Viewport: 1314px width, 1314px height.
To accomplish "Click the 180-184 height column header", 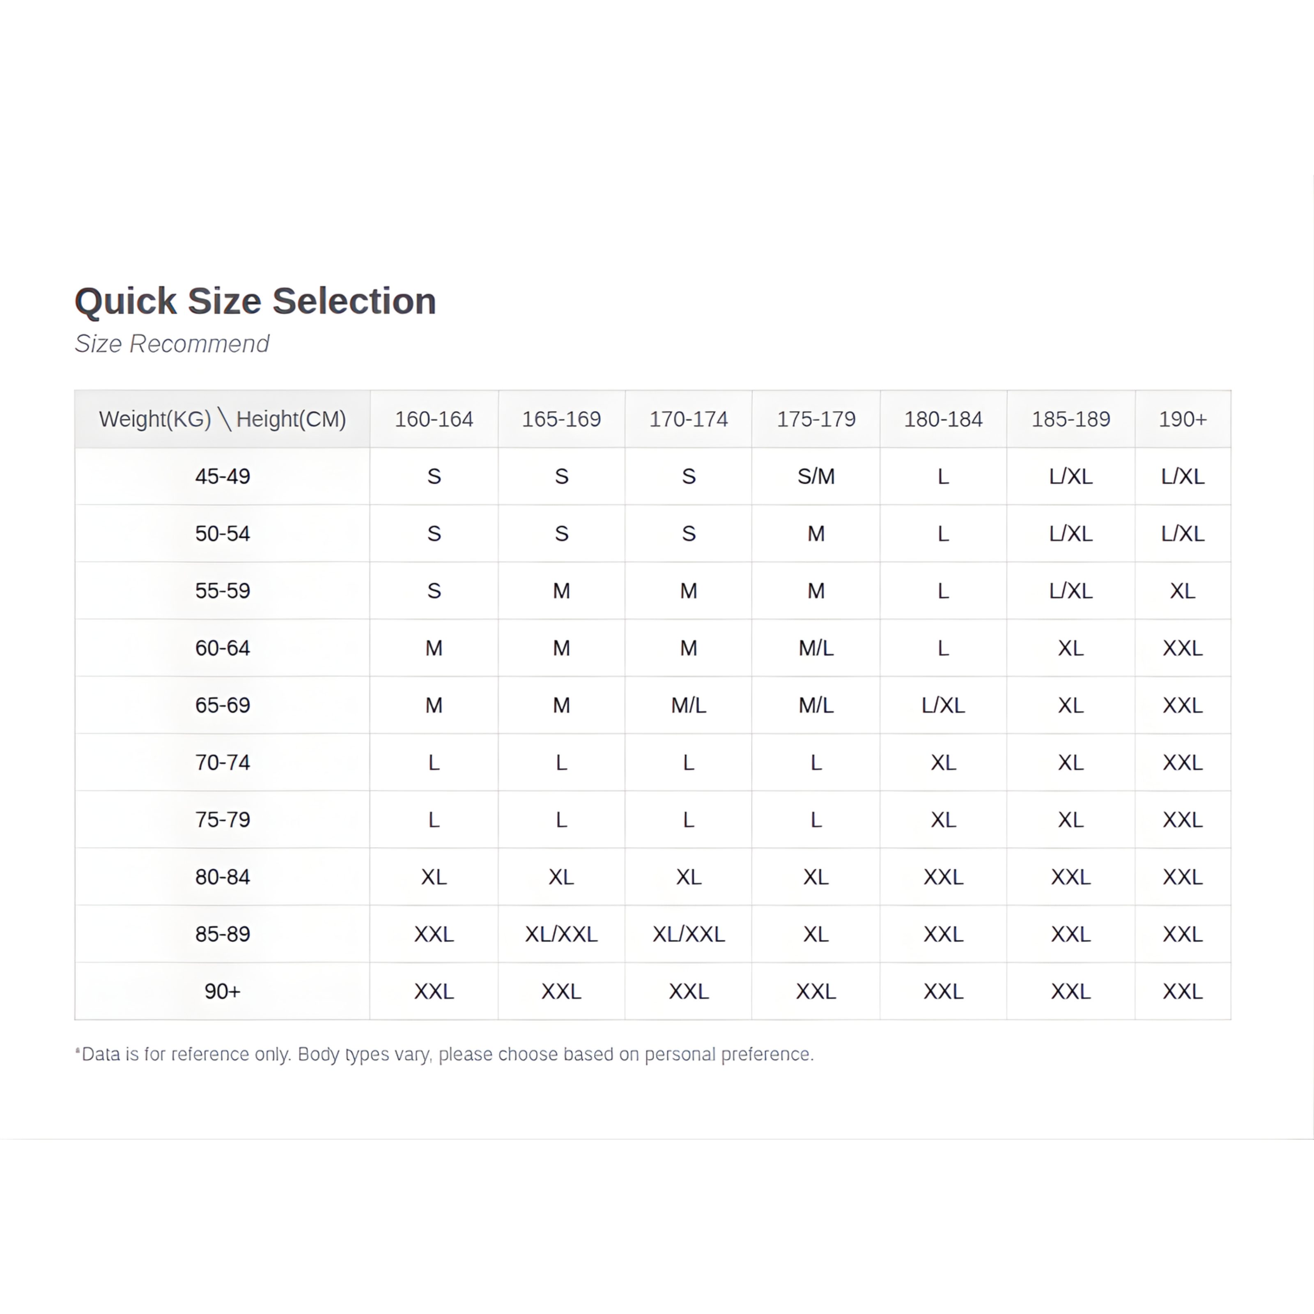I will click(x=943, y=419).
